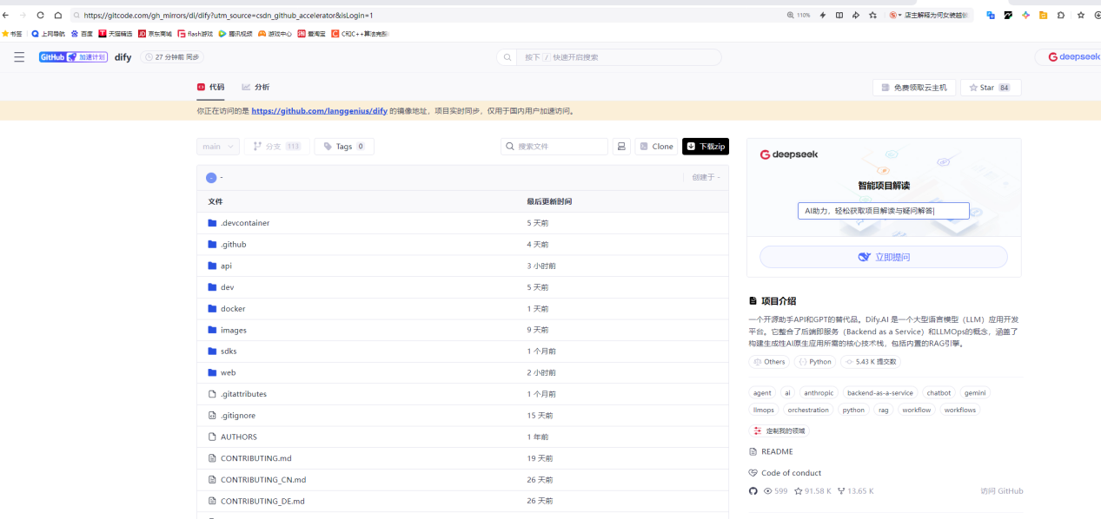Screen dimensions: 1101x519
Task: Open the docker folder icon
Action: [211, 308]
